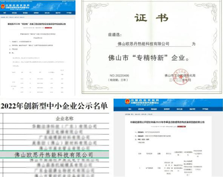Click the national emblem logo on the top-left procurement page
The width and height of the screenshot is (223, 177).
[3, 7]
